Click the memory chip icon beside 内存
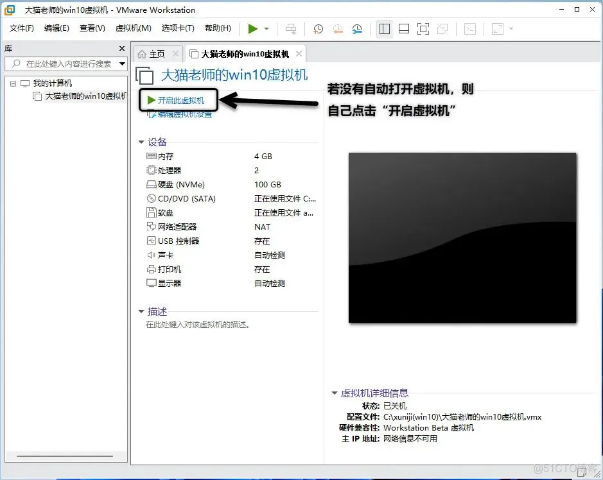The height and width of the screenshot is (480, 603). tap(151, 156)
